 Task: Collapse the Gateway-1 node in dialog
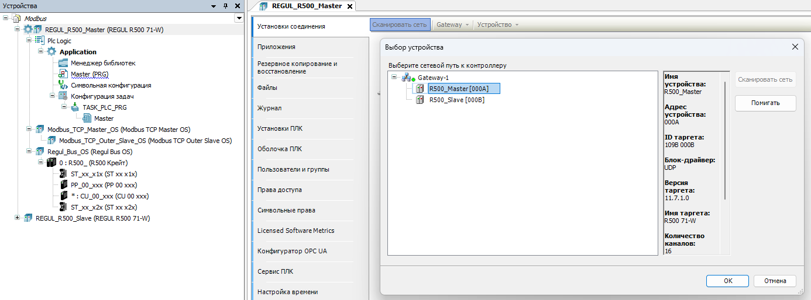point(394,78)
